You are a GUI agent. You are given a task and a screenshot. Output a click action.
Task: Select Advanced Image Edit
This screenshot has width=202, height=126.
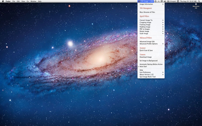click(x=151, y=42)
